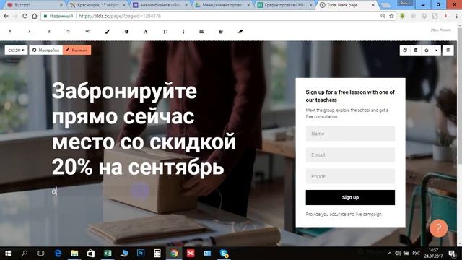Toggle italic in the text toolbar

[x=29, y=31]
